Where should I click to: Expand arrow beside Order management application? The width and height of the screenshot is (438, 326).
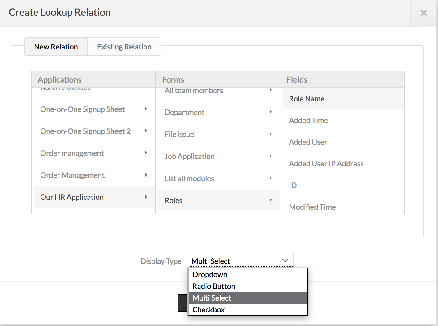(x=146, y=153)
